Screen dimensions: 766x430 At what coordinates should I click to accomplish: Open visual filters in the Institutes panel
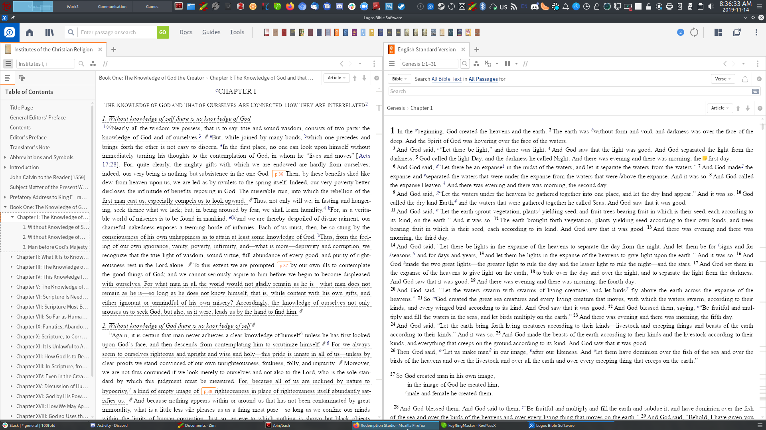[x=93, y=64]
